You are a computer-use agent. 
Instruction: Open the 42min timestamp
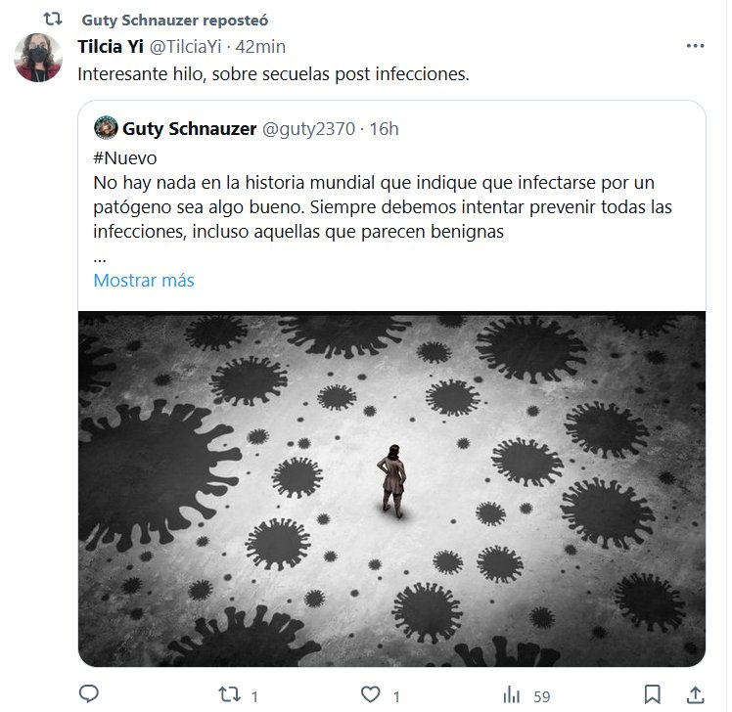point(260,47)
